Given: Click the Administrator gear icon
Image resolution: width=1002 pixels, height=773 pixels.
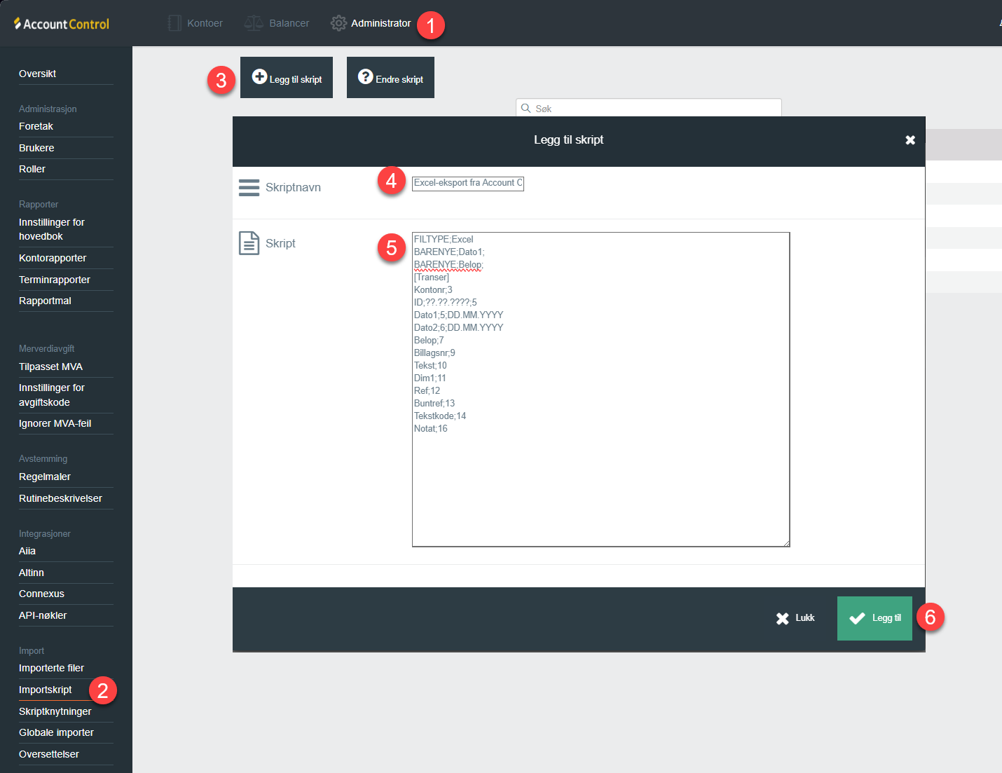Looking at the screenshot, I should pyautogui.click(x=338, y=23).
